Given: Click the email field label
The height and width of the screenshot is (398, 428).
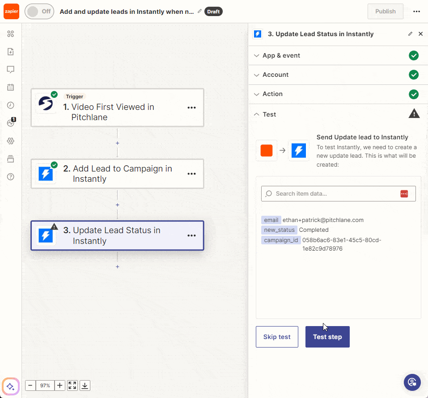Looking at the screenshot, I should click(271, 220).
